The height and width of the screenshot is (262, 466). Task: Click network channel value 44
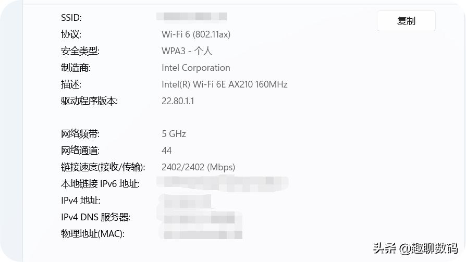(167, 151)
